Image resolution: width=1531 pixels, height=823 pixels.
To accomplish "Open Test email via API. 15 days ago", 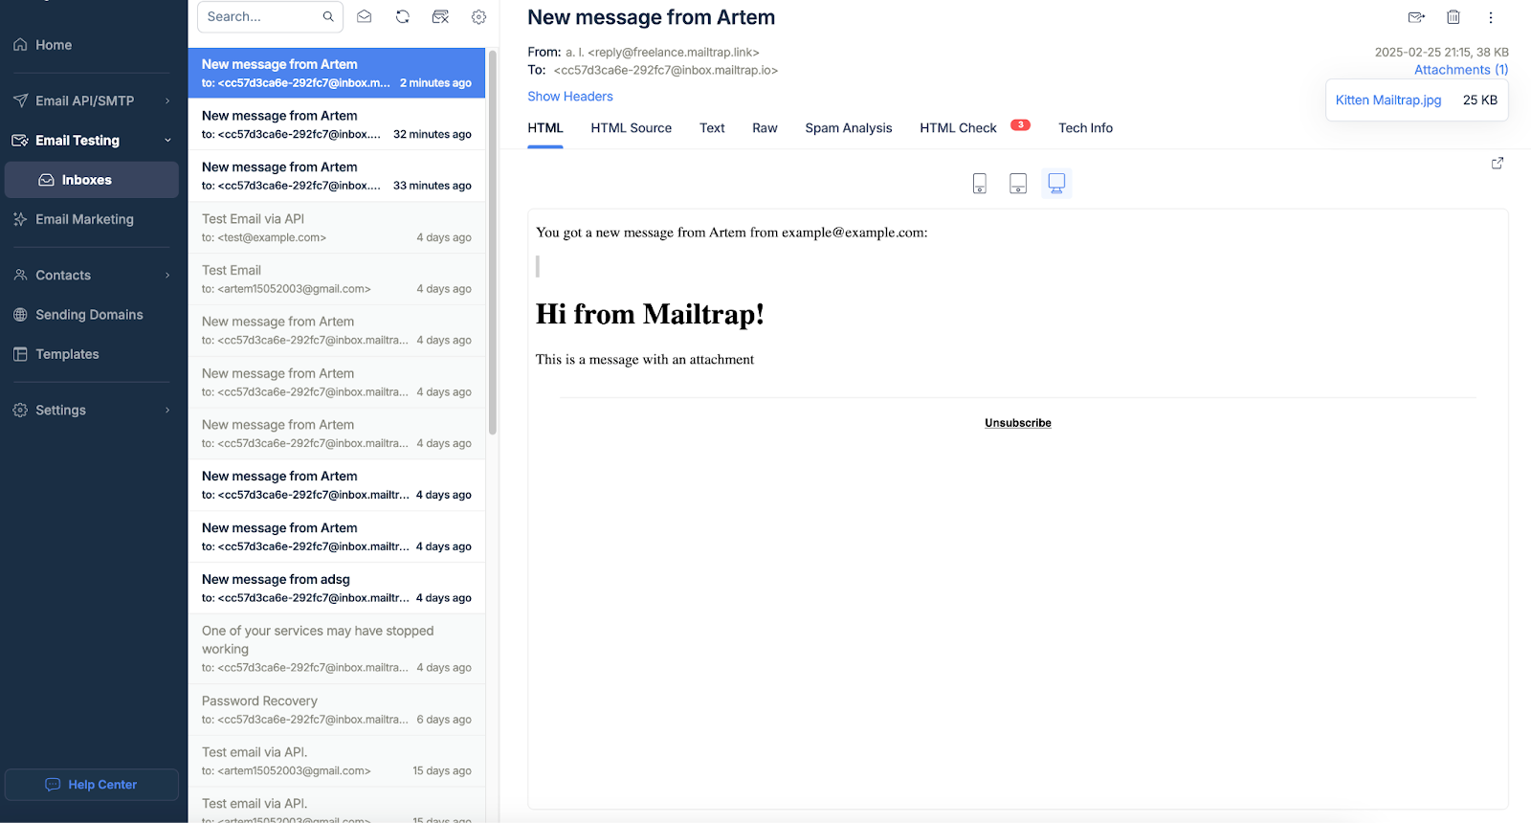I will 337,762.
